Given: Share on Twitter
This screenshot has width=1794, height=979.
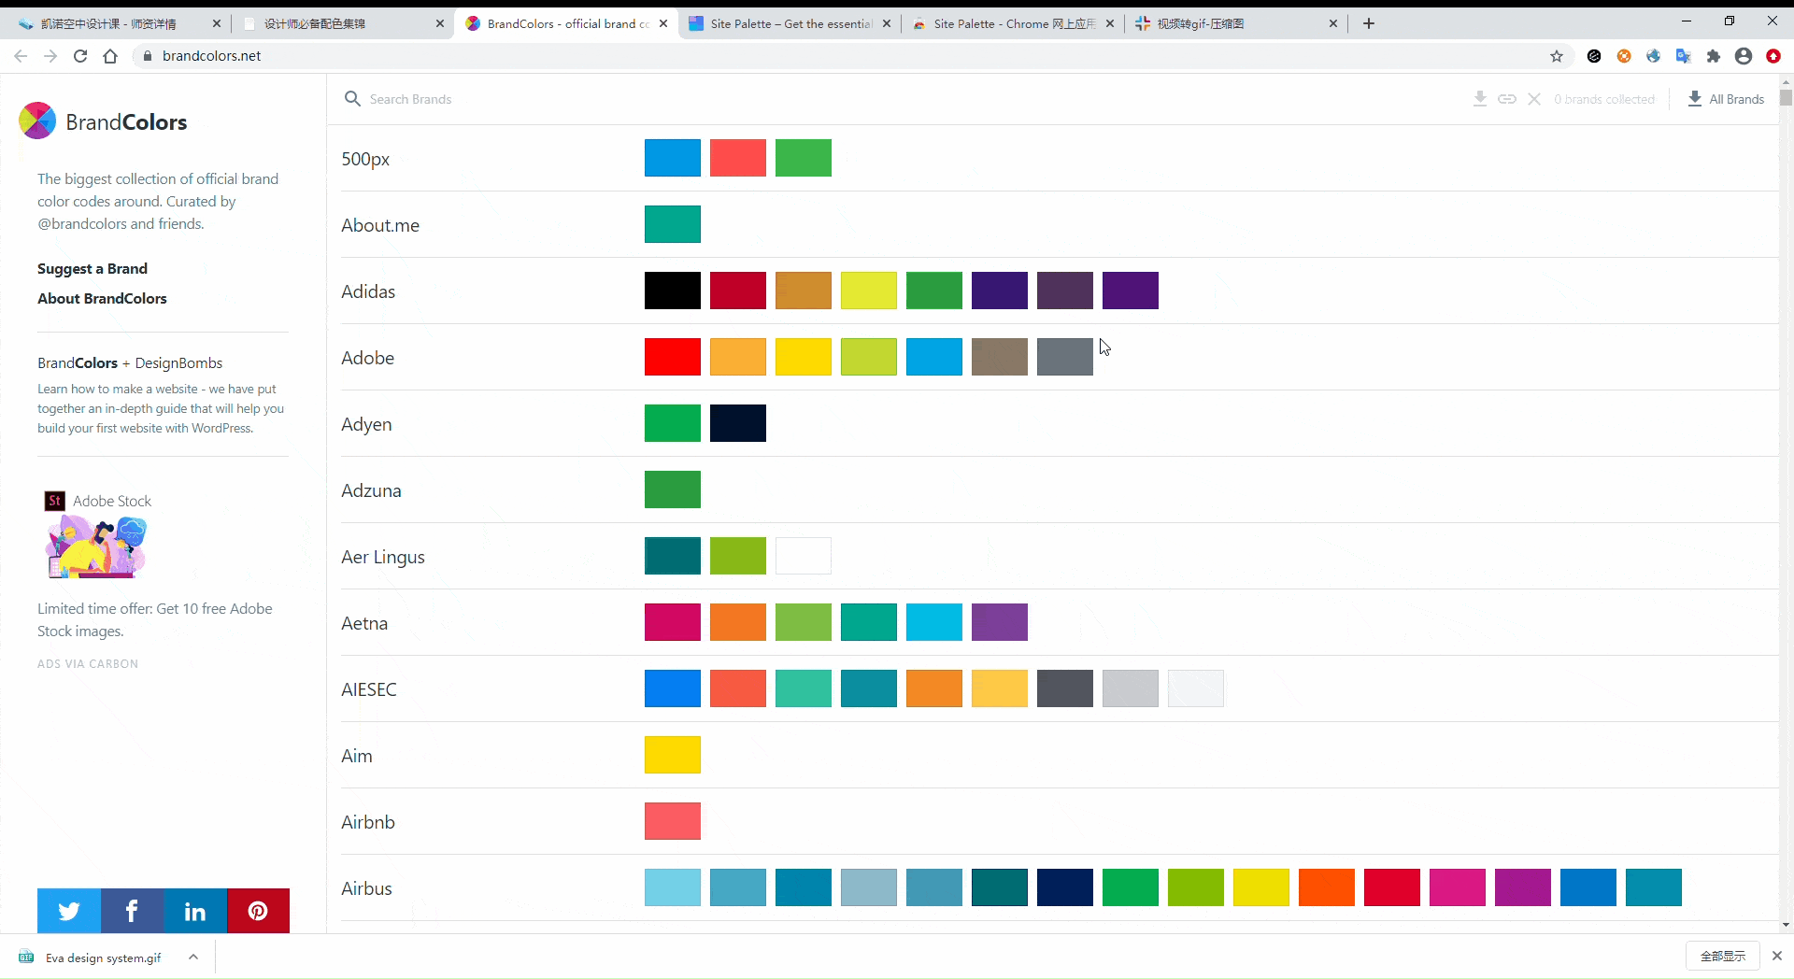Looking at the screenshot, I should tap(69, 911).
